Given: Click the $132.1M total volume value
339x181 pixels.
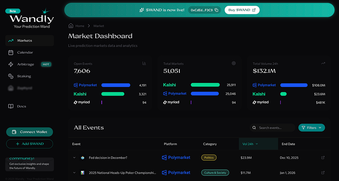Looking at the screenshot, I should point(264,71).
